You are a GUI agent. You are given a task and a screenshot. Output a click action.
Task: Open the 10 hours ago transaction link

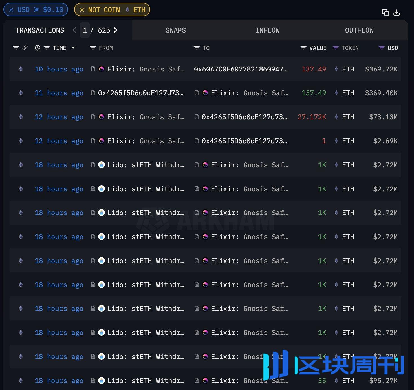(59, 69)
